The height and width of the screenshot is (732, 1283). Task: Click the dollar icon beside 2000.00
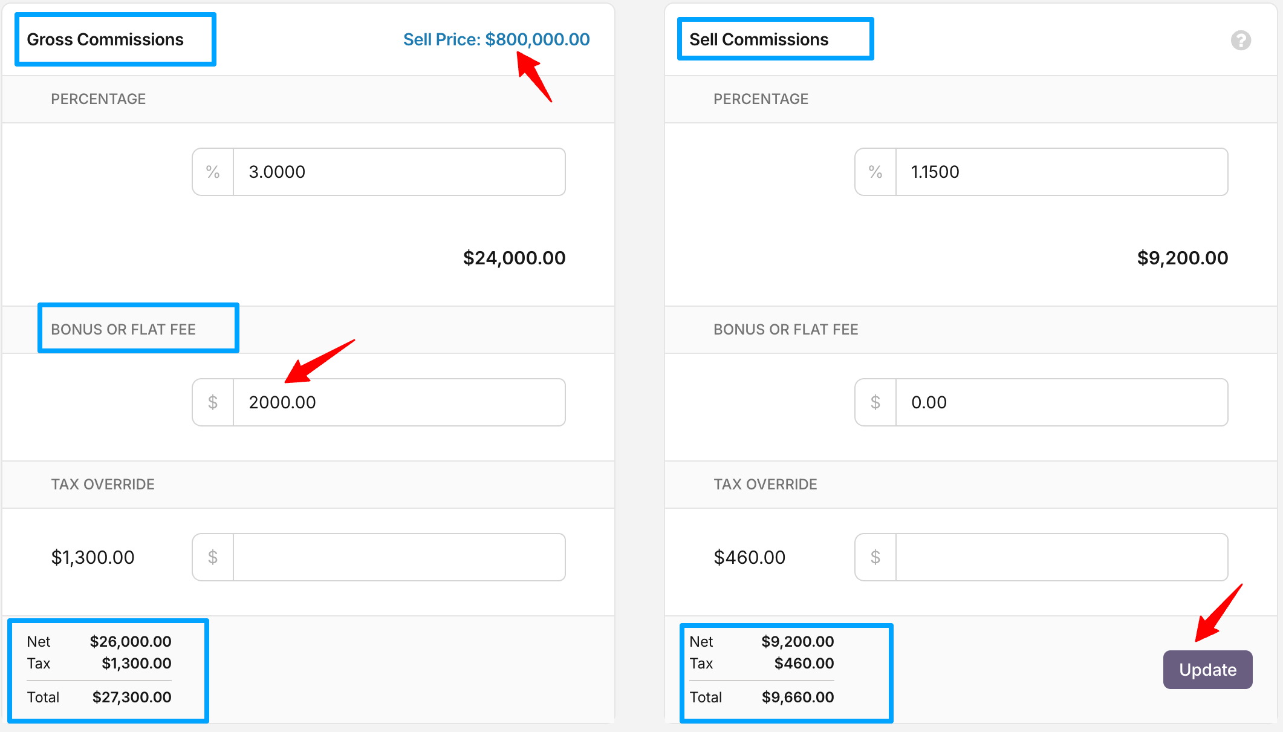coord(213,402)
